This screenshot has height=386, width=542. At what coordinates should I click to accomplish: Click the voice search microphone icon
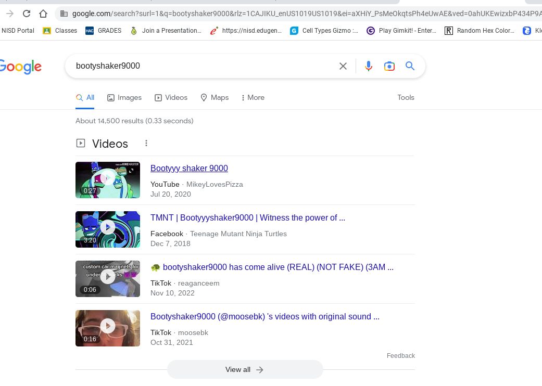[x=369, y=66]
